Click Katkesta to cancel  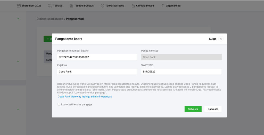click(213, 109)
